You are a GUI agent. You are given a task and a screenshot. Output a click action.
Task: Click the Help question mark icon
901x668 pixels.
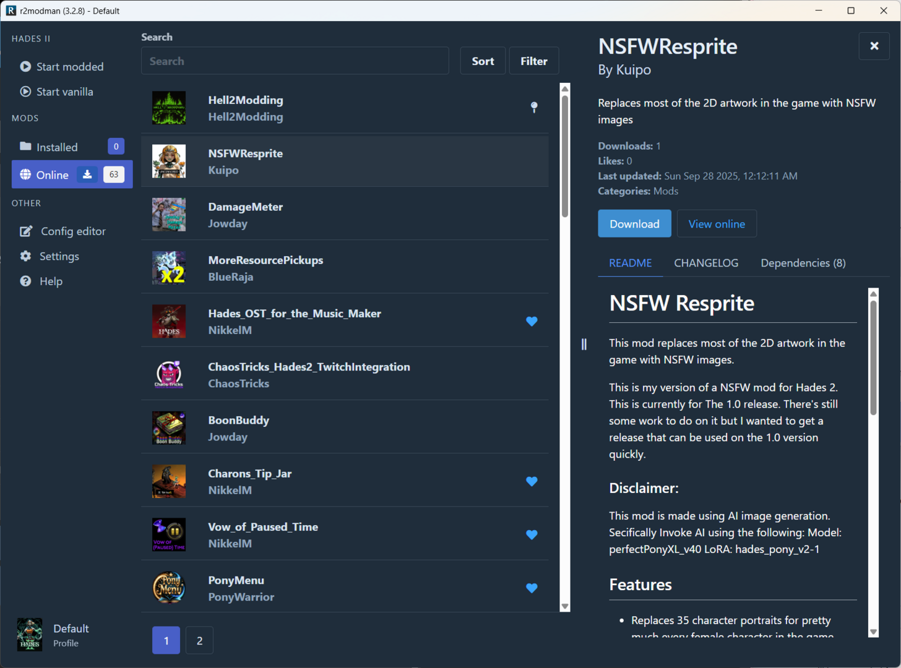tap(25, 281)
